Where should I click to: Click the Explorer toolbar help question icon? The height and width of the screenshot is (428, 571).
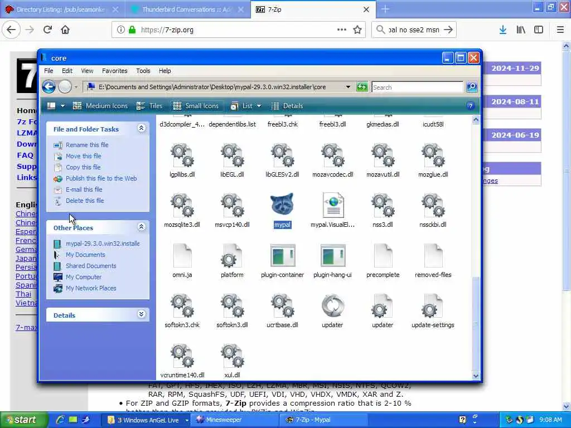470,106
